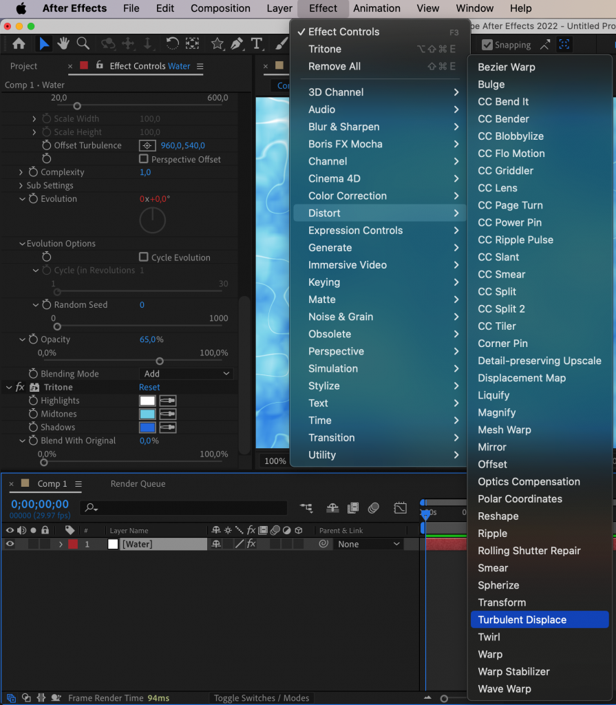
Task: Select the Hand tool in the toolbar
Action: coord(63,44)
